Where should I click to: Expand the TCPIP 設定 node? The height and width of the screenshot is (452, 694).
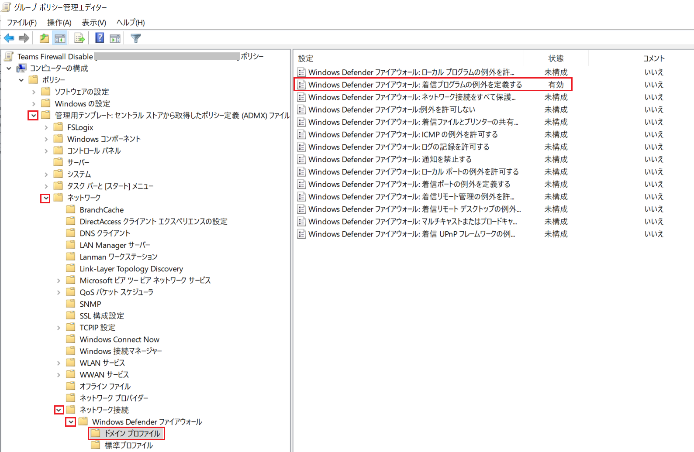59,328
